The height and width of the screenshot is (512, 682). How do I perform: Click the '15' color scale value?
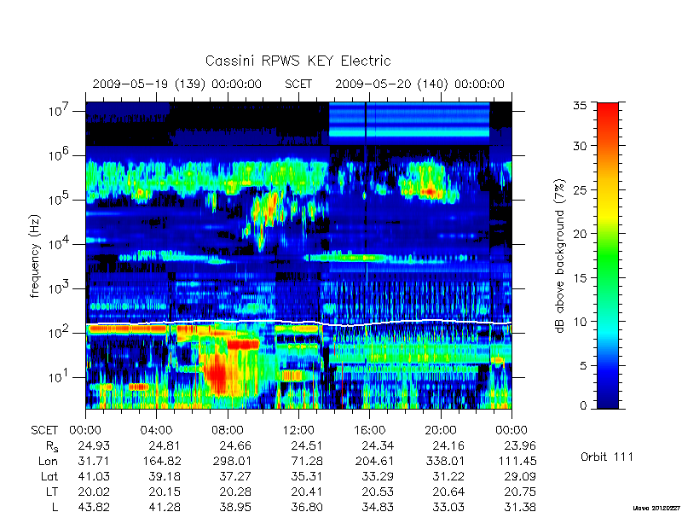point(580,278)
